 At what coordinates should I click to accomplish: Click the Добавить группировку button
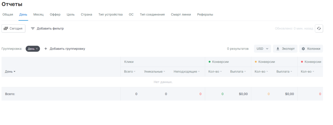pyautogui.click(x=65, y=49)
